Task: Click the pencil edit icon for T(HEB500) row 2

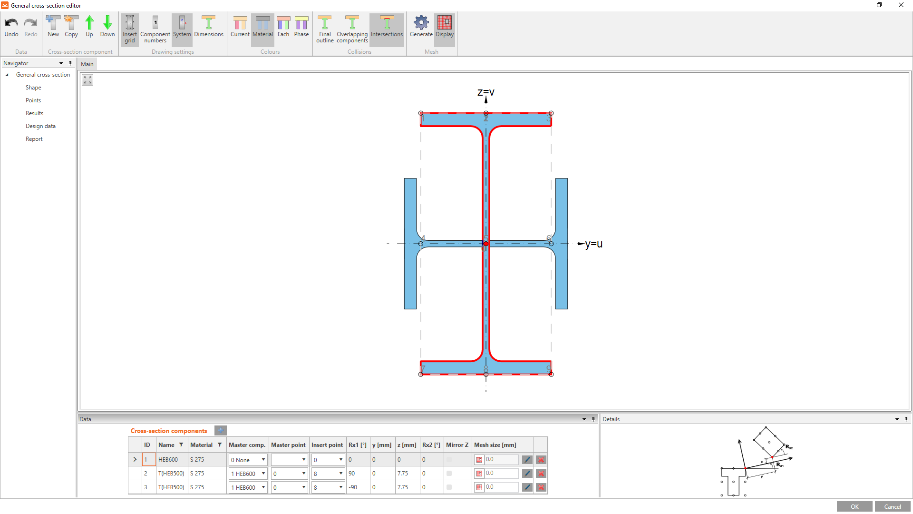Action: [527, 474]
